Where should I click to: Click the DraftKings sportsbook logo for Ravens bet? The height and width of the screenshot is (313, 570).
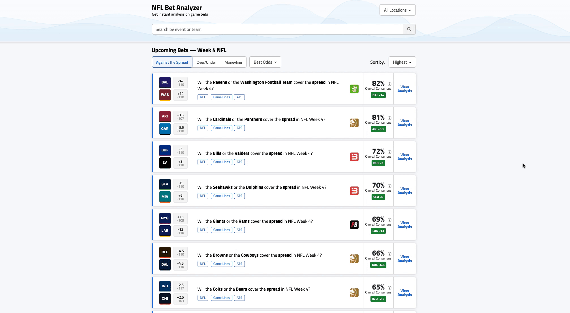tap(354, 89)
